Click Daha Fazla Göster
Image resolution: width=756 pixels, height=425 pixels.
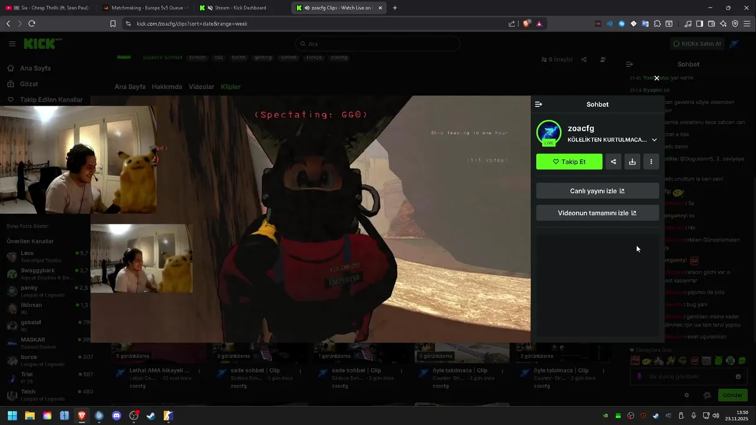point(27,226)
